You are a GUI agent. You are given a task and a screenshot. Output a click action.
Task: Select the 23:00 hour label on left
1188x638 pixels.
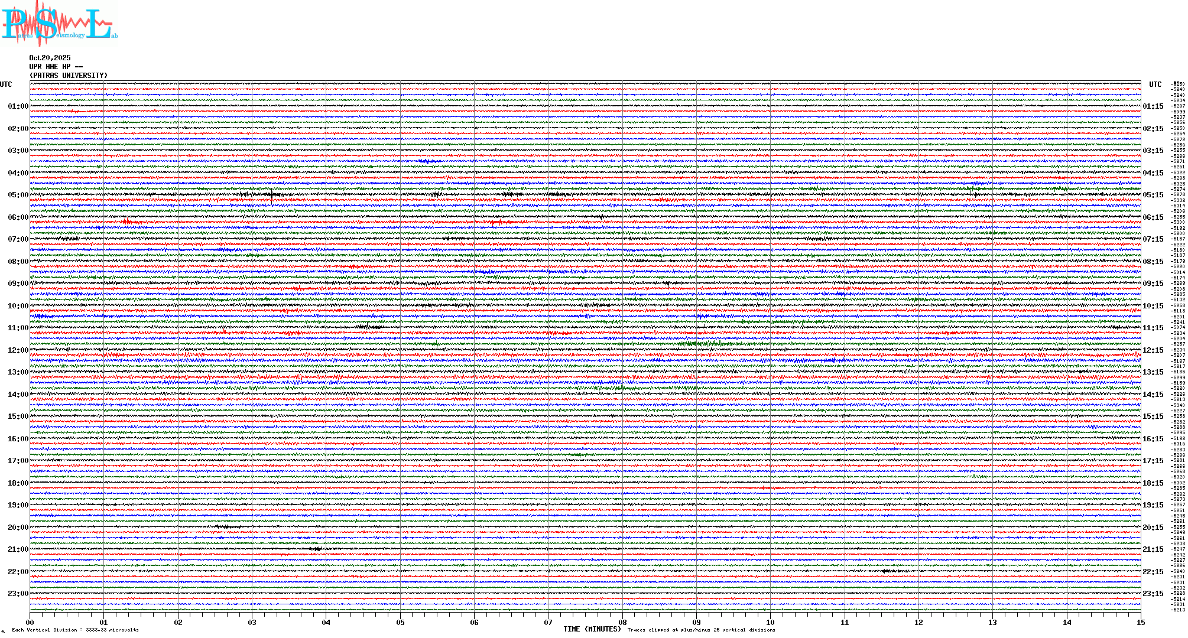18,594
